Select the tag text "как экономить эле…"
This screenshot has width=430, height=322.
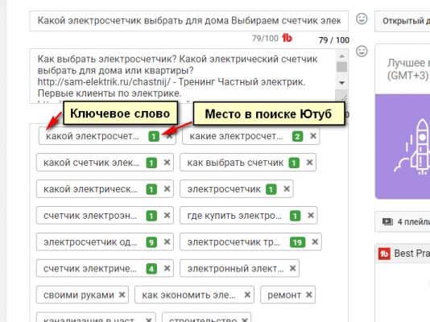(x=188, y=295)
